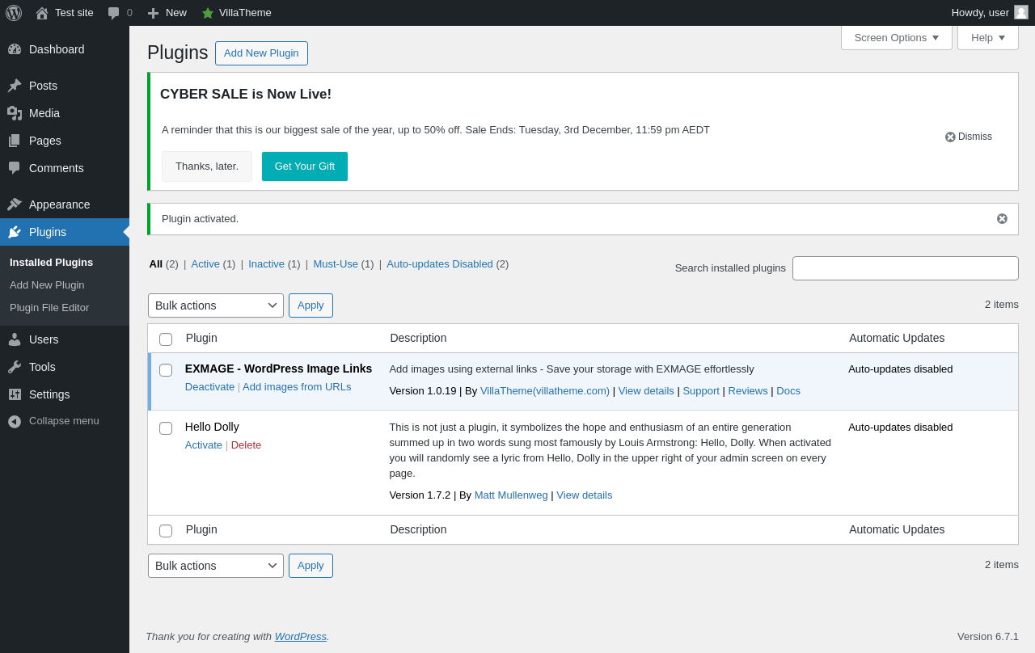The height and width of the screenshot is (653, 1035).
Task: Open the top Bulk actions dropdown
Action: (216, 305)
